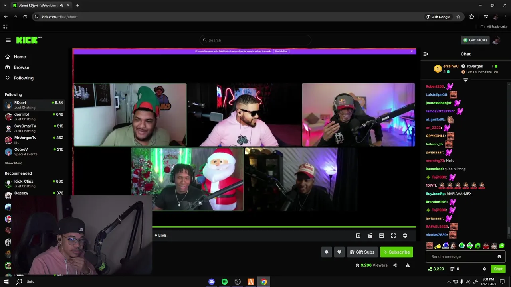Click SoyJoseRp username in chat
This screenshot has width=511, height=287.
(435, 194)
